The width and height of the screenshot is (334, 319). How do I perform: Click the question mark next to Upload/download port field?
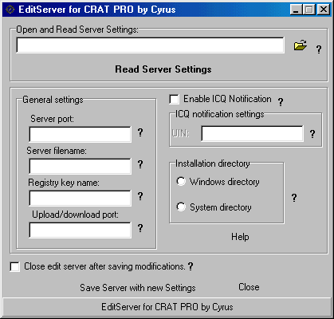point(140,228)
